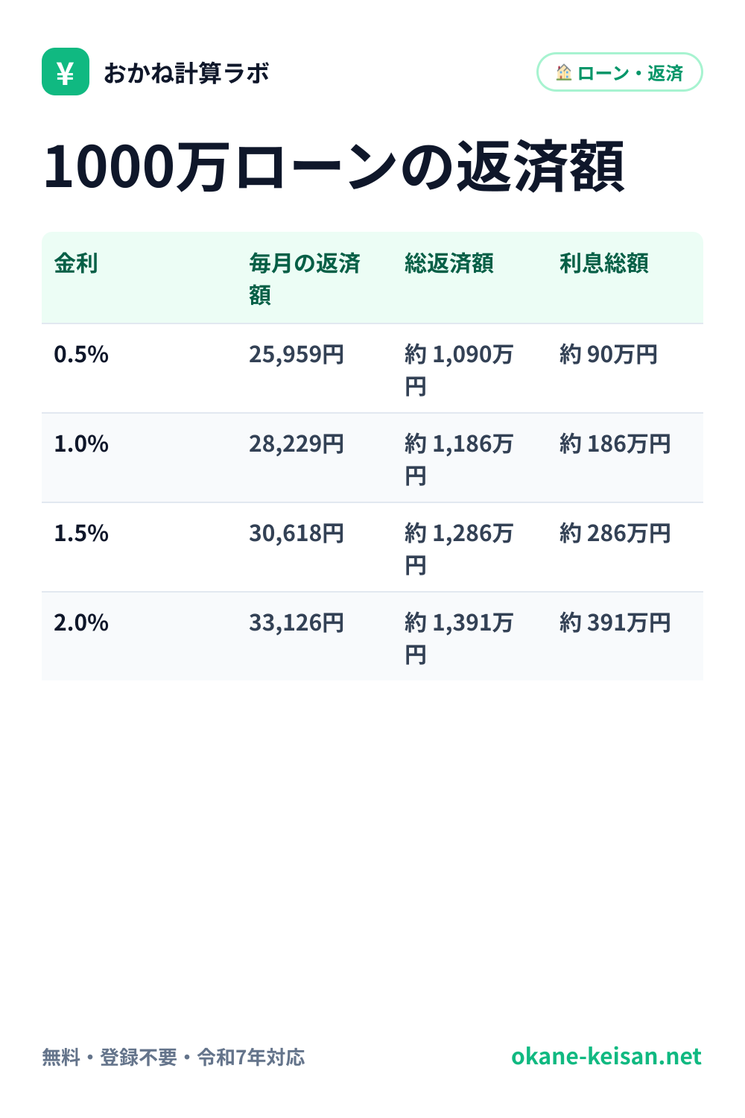Click the green yen logo icon
This screenshot has width=745, height=1118.
(66, 72)
